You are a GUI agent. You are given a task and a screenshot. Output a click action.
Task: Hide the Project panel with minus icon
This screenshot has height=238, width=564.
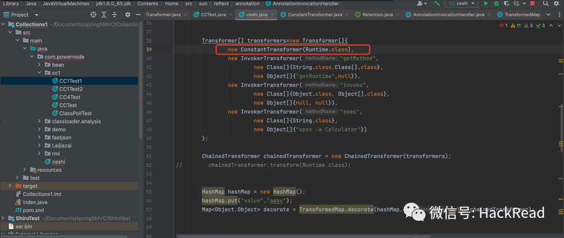[x=138, y=15]
